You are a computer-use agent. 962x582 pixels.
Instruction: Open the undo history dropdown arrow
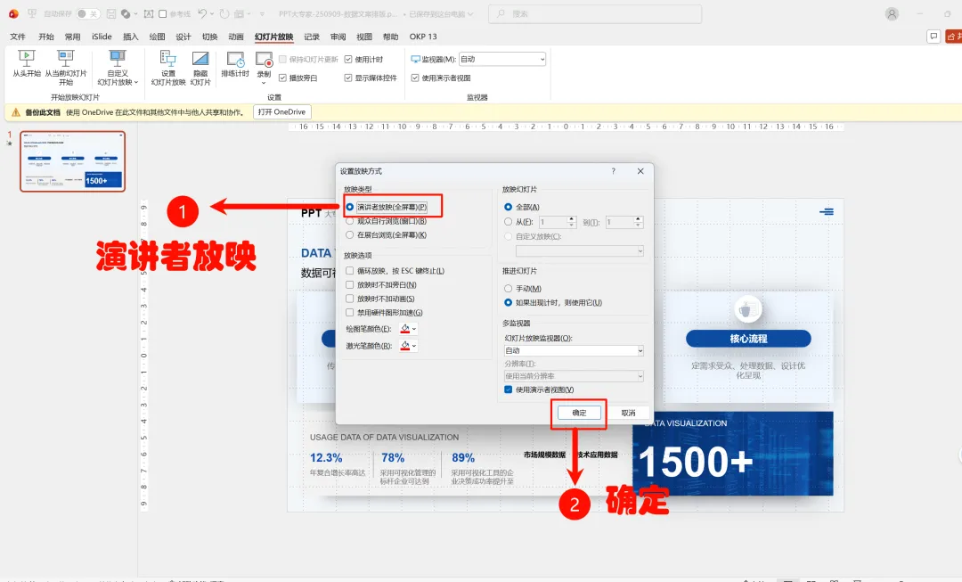click(212, 13)
